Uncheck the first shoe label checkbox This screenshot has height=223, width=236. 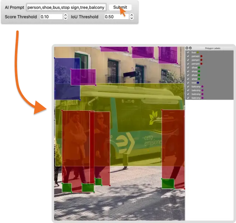pyautogui.click(x=188, y=67)
